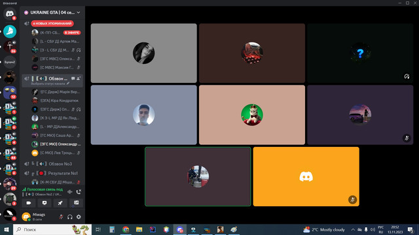Image resolution: width=419 pixels, height=235 pixels.
Task: Open the teal sailboat server icon
Action: (10, 31)
